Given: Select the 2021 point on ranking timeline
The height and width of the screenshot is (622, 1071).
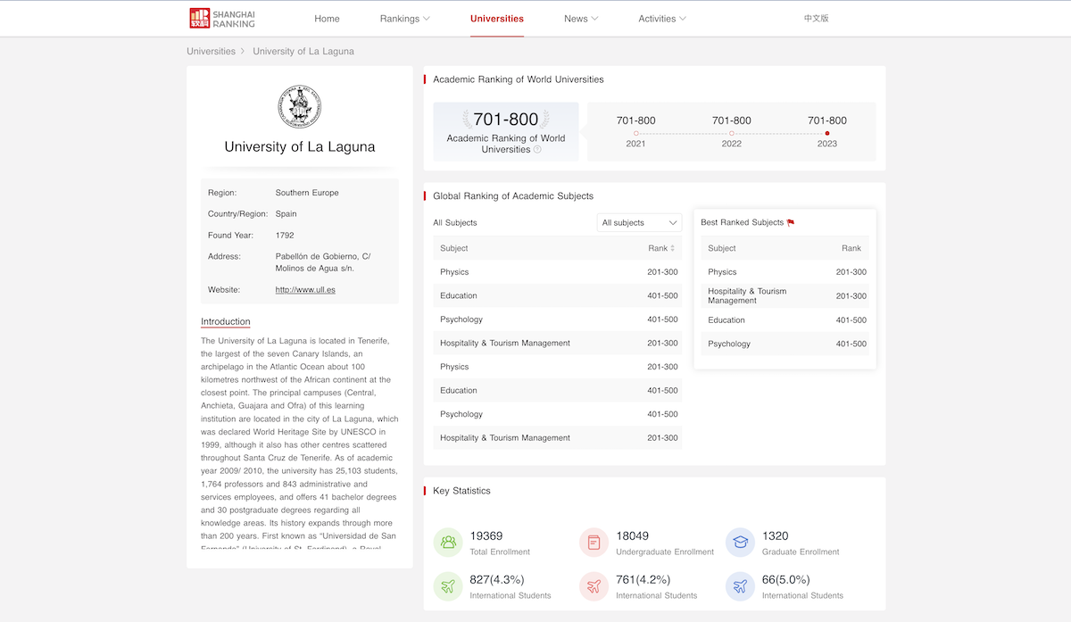Looking at the screenshot, I should click(635, 134).
